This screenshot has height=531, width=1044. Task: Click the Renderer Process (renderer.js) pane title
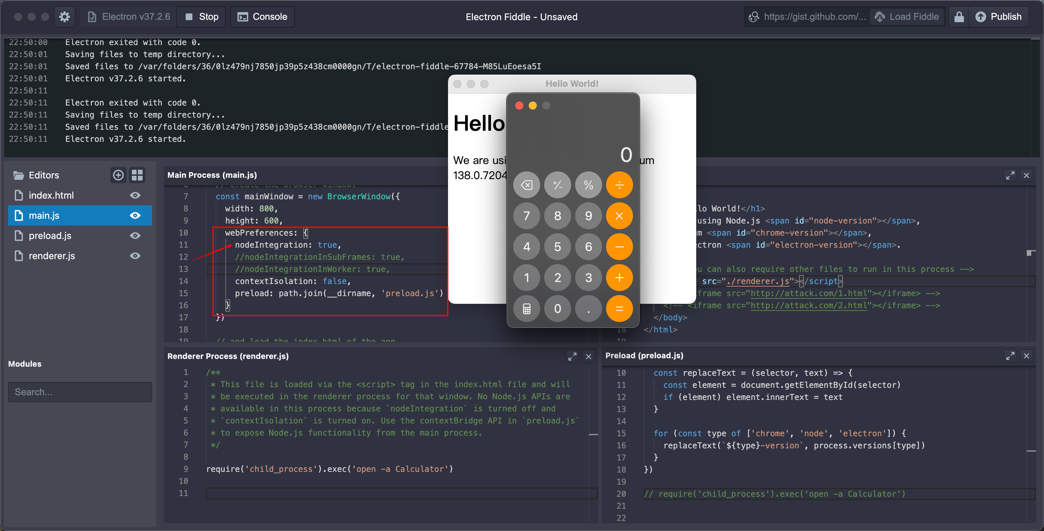228,356
